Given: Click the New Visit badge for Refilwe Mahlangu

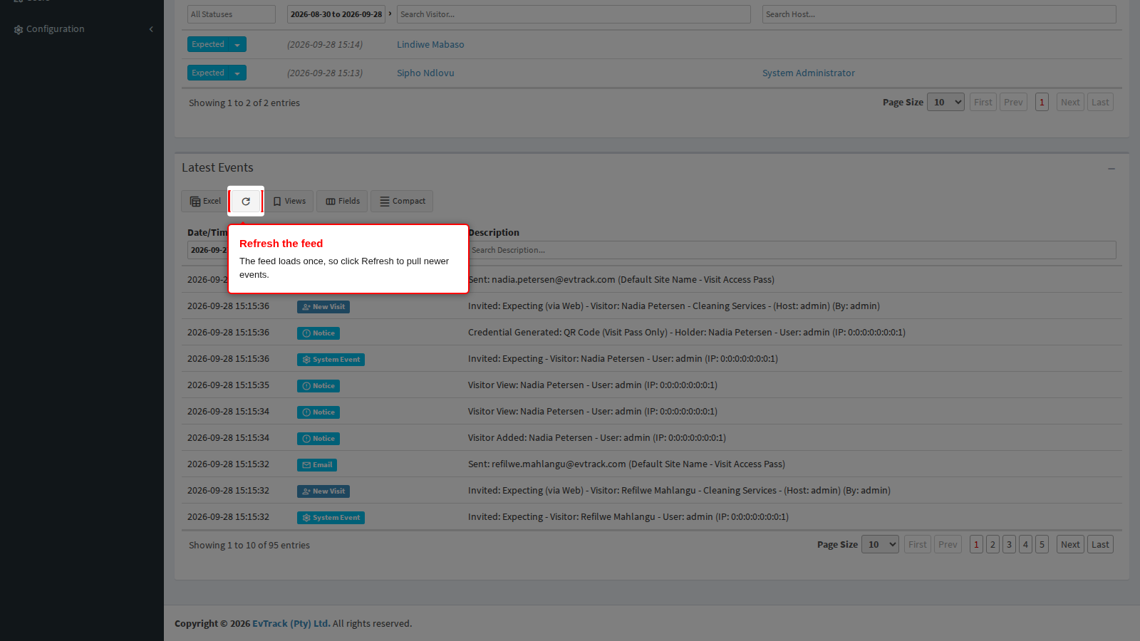Looking at the screenshot, I should [x=323, y=491].
